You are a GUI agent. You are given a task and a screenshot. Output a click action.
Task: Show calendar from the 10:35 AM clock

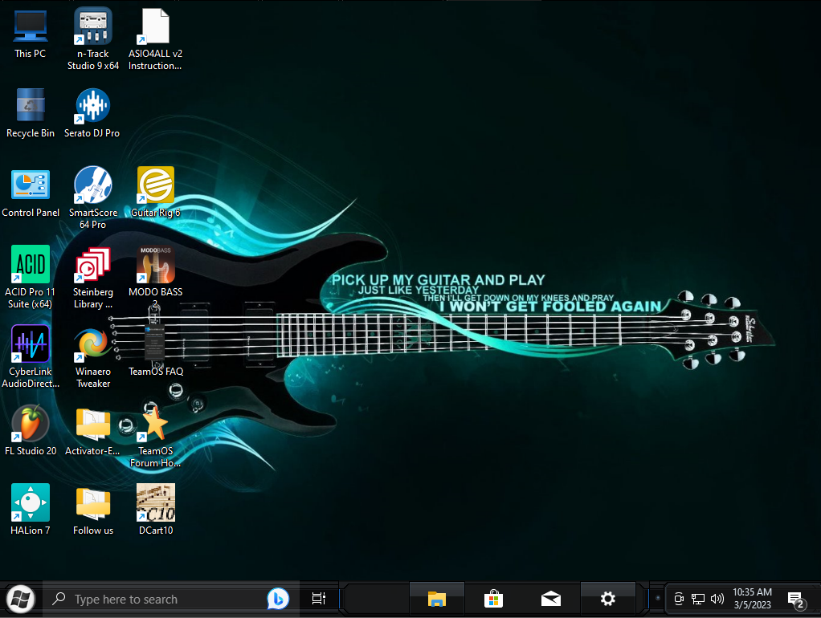coord(753,599)
